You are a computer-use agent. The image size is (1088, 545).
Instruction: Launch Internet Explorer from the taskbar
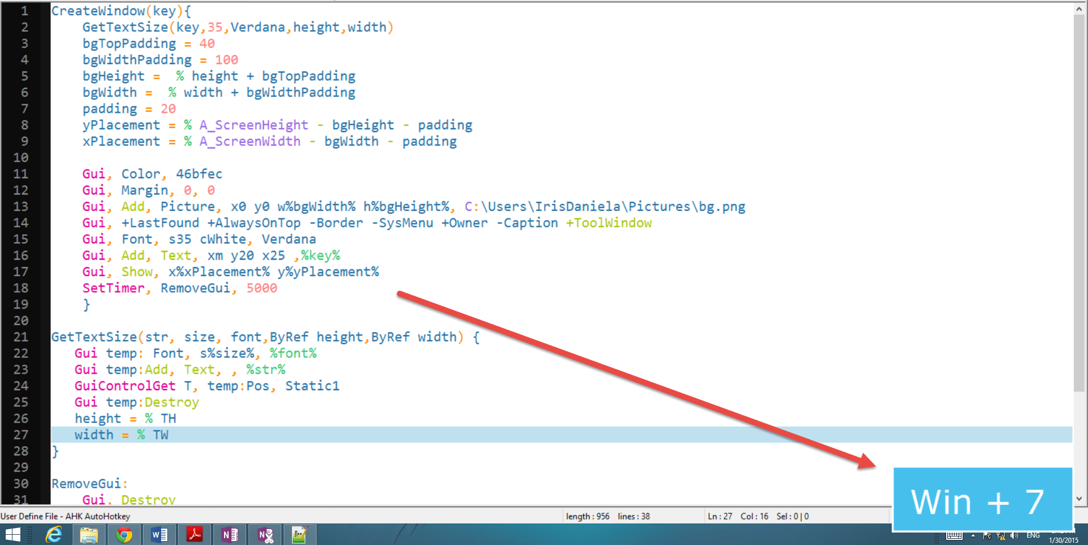[x=54, y=534]
